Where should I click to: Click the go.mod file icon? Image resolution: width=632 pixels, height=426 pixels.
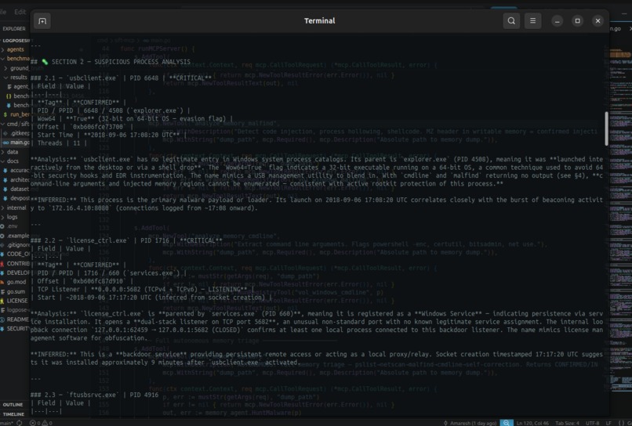(x=2, y=282)
